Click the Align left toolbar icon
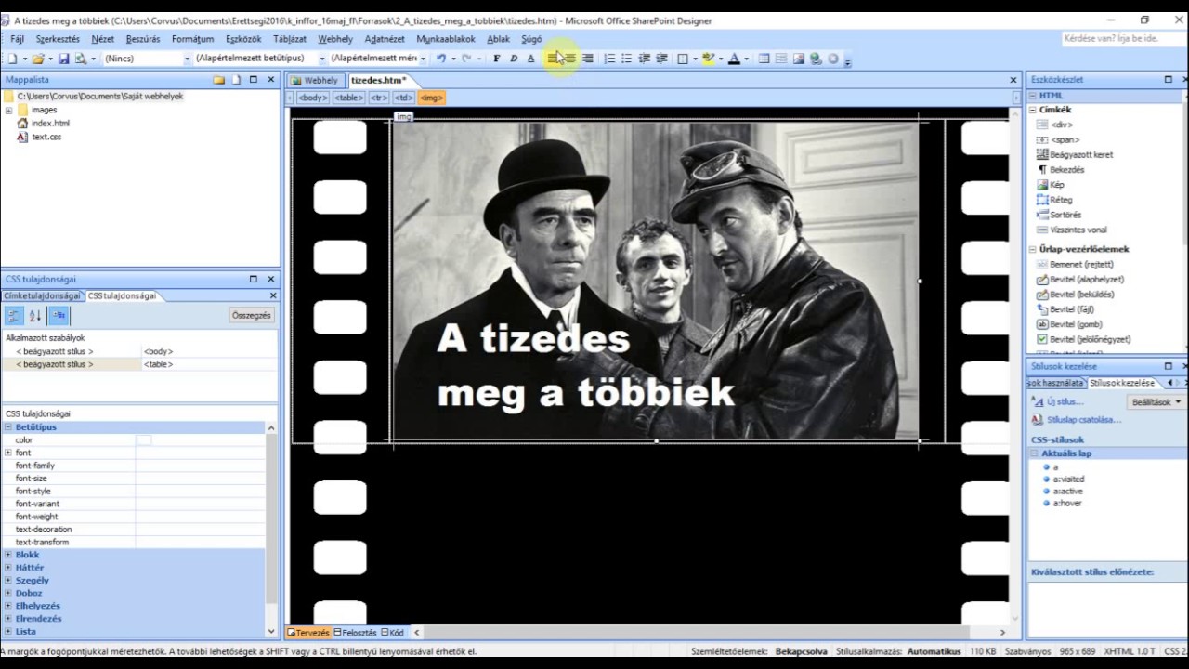This screenshot has width=1189, height=669. click(x=553, y=59)
